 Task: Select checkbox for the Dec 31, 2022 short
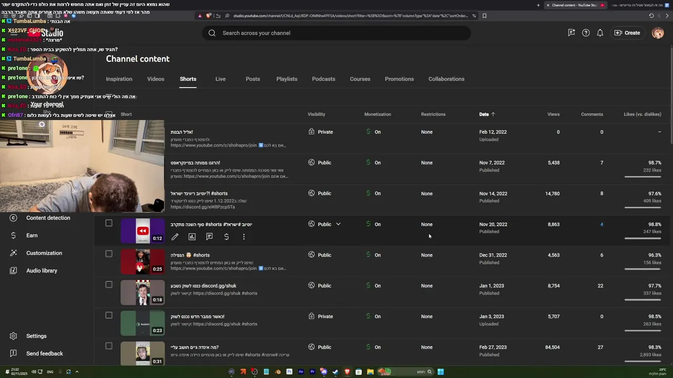[x=109, y=254]
